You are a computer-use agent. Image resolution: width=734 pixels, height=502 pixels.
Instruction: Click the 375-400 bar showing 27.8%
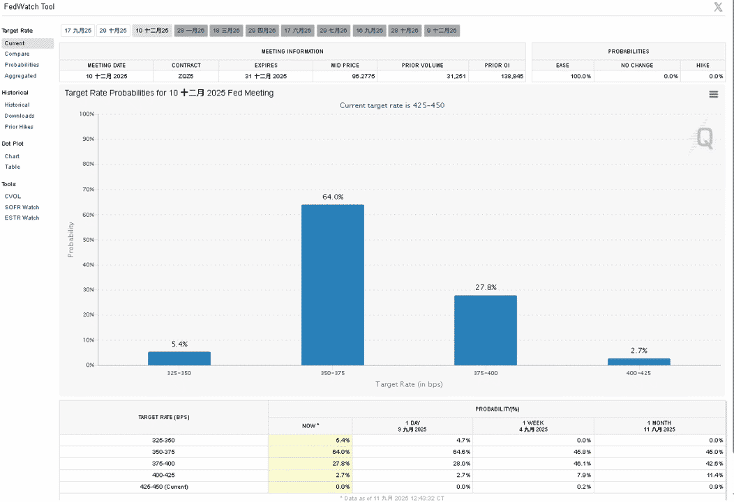pos(486,330)
